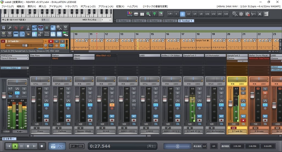The width and height of the screenshot is (282, 152).
Task: Click the trim automation mode icon
Action: click(x=66, y=28)
